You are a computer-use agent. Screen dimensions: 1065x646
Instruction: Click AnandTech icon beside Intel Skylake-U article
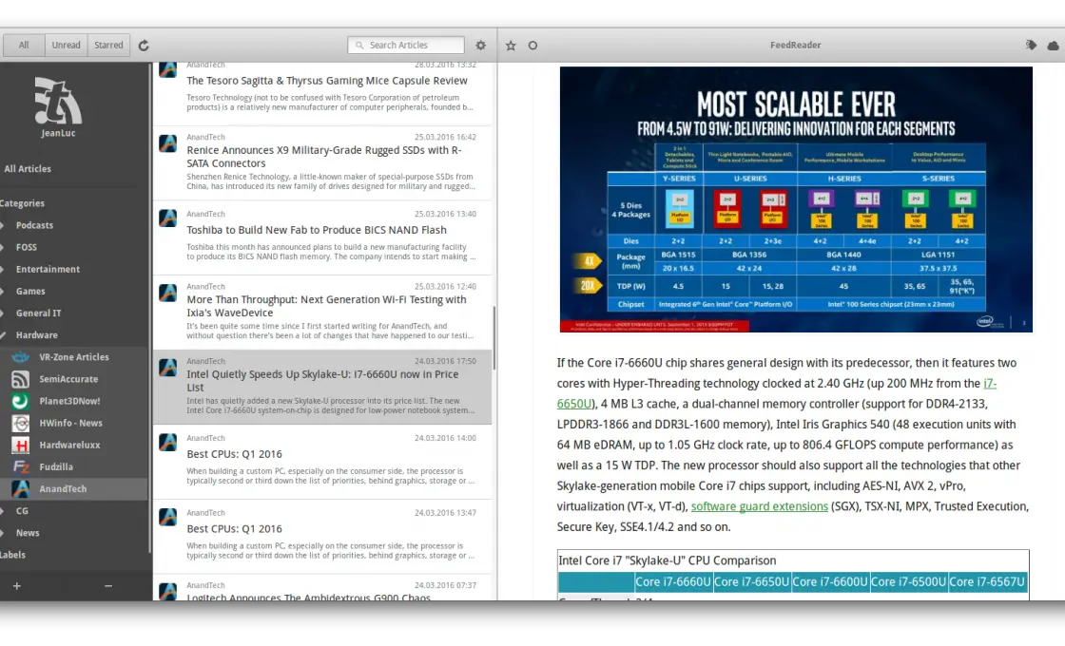tap(167, 367)
